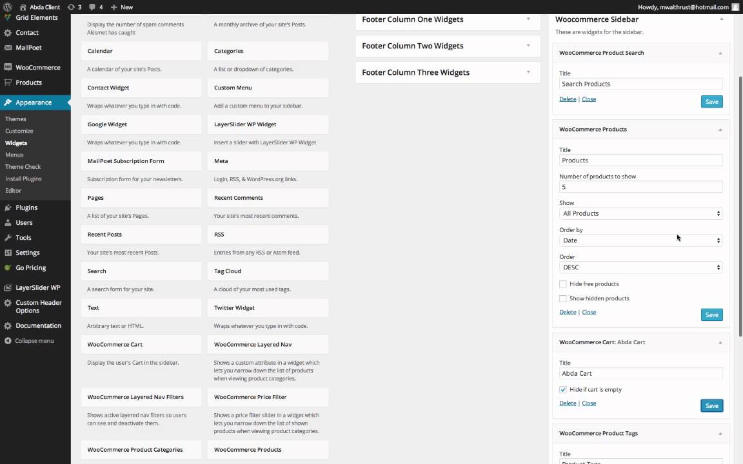
Task: Open the Order DESC dropdown
Action: point(641,267)
